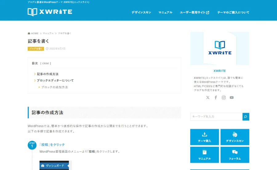277x170 pixels.
Task: Open the Facebook social icon
Action: click(216, 97)
